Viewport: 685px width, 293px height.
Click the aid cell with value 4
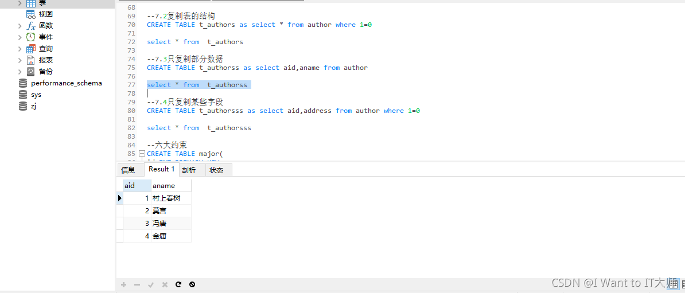click(x=137, y=236)
